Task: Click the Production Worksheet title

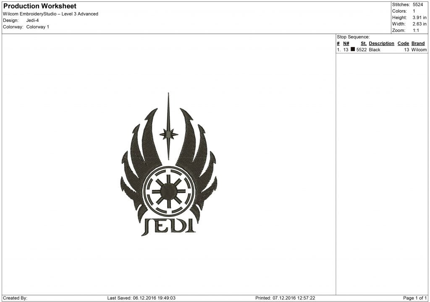Action: point(40,6)
